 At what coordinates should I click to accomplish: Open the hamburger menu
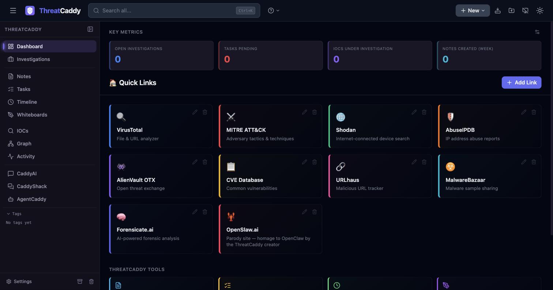tap(13, 11)
